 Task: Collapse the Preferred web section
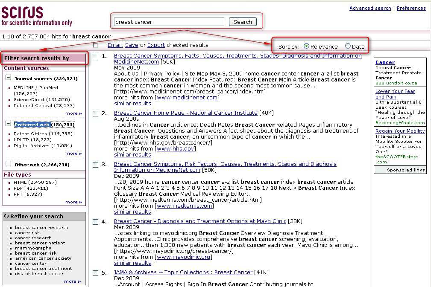(x=9, y=124)
